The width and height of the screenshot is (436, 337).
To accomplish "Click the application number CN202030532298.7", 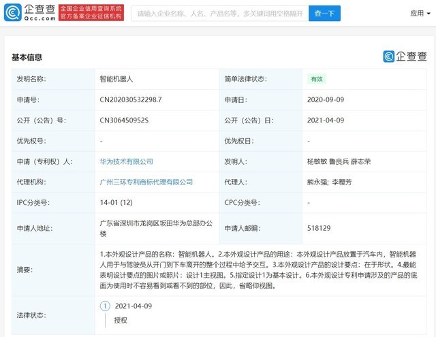I will pyautogui.click(x=131, y=100).
